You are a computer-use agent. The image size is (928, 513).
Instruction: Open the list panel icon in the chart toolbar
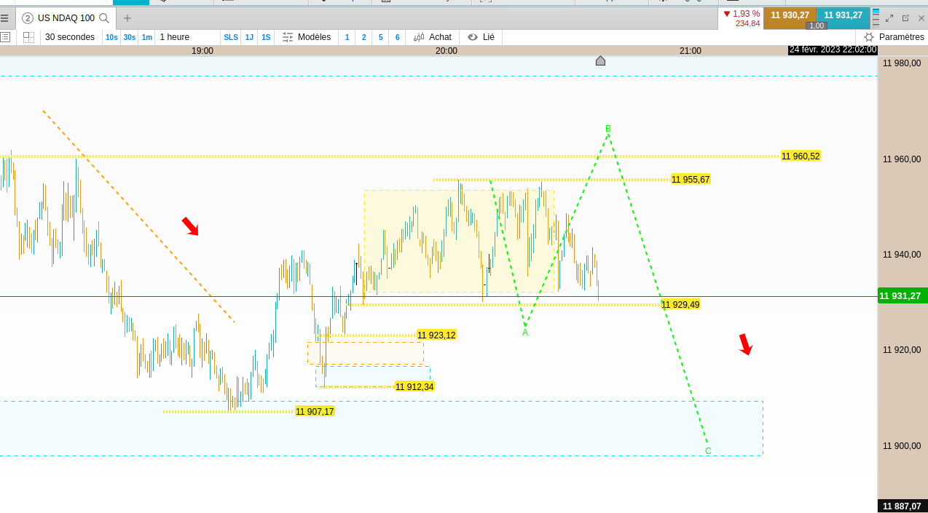5,37
